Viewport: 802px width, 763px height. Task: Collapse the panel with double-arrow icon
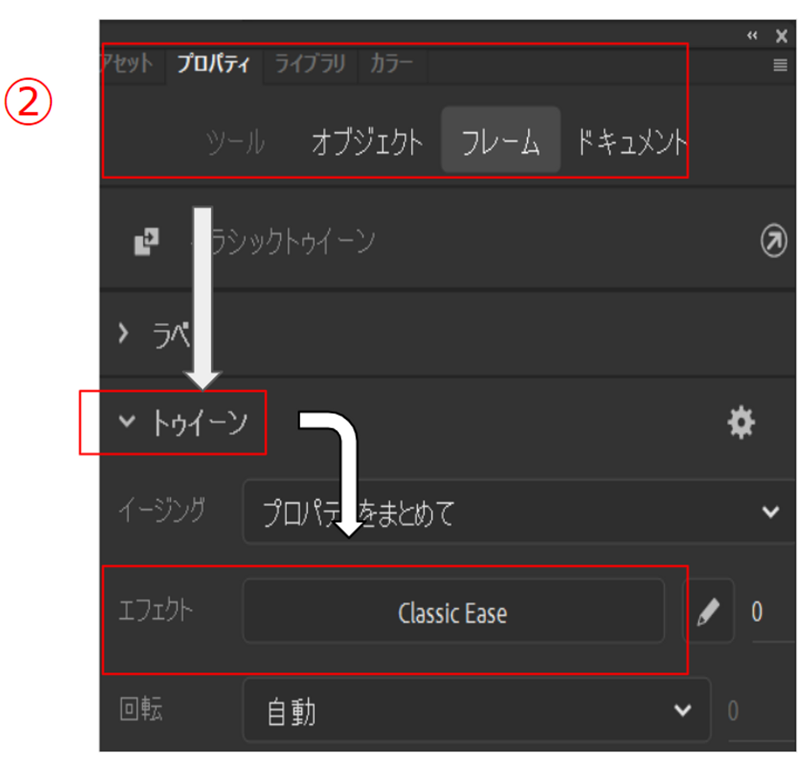tap(752, 36)
